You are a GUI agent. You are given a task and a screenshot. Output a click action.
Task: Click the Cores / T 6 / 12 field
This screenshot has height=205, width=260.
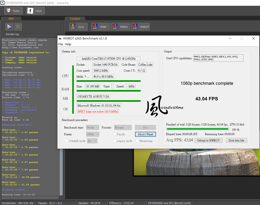142,71
